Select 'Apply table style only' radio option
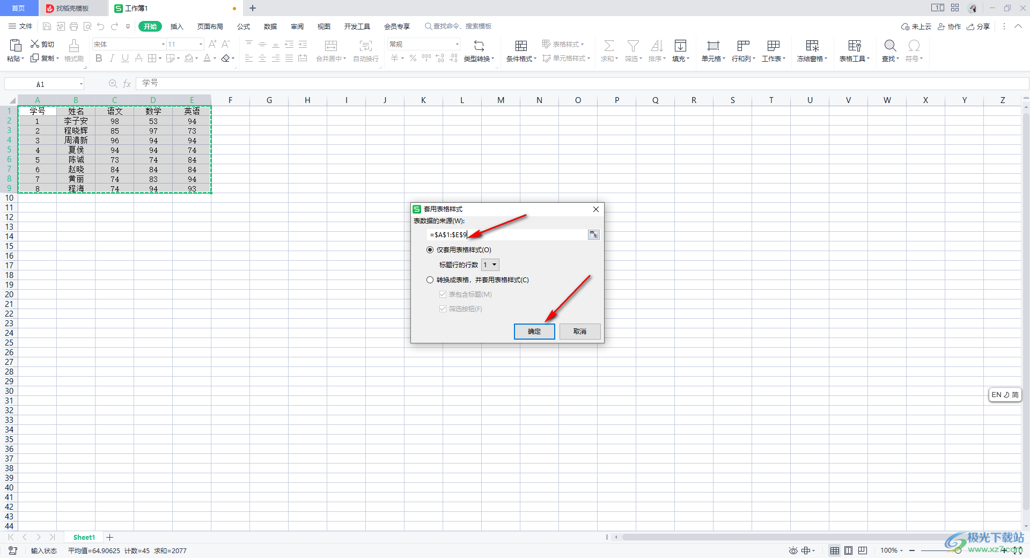Image resolution: width=1030 pixels, height=558 pixels. [430, 250]
